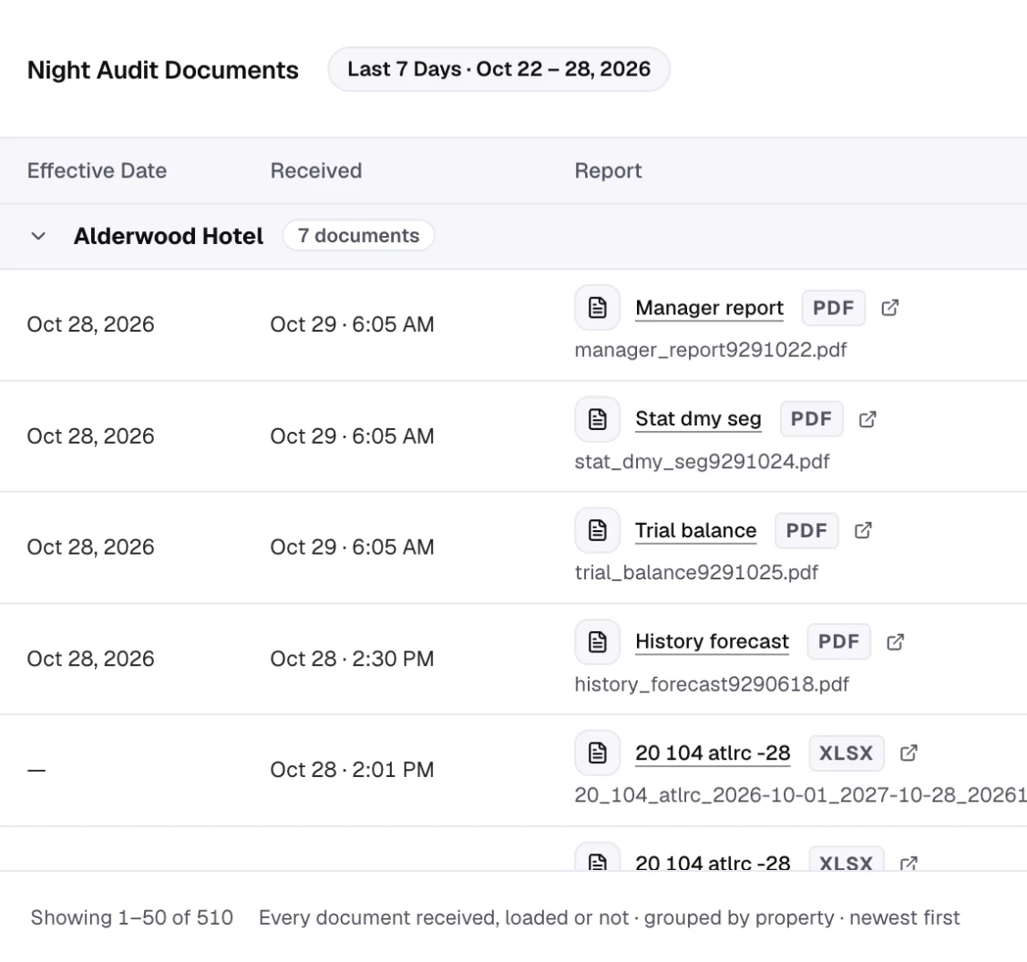Click Received time Oct 28 · 2:01 PM
The image size is (1027, 962).
click(x=352, y=770)
